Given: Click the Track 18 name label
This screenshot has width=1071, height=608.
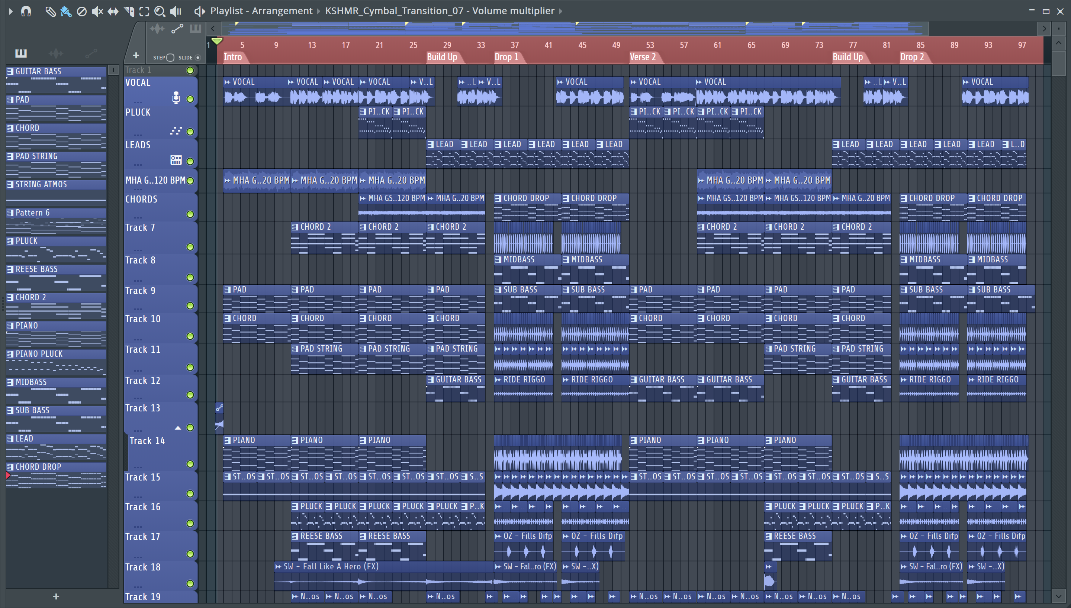Looking at the screenshot, I should 143,567.
